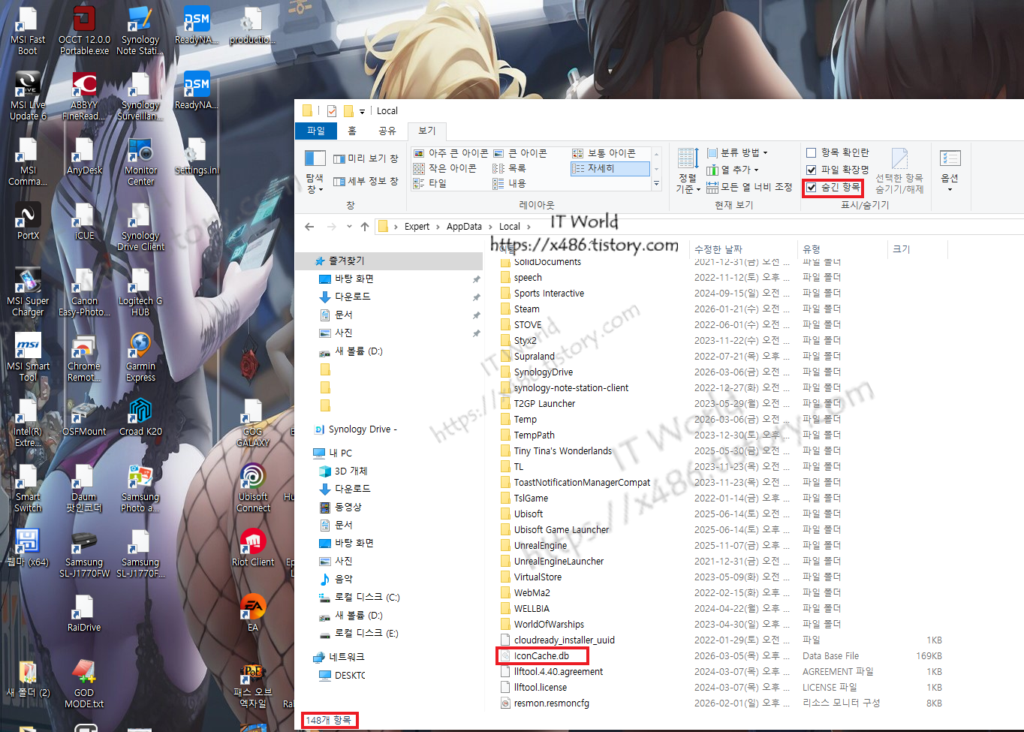
Task: Click Expert in the address breadcrumb
Action: 417,227
